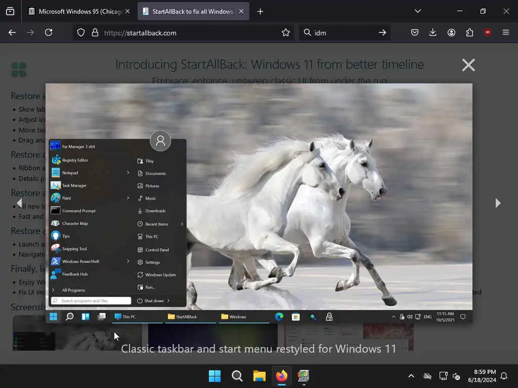This screenshot has width=518, height=388.
Task: Open the uBlock Origin extension icon
Action: tap(488, 32)
